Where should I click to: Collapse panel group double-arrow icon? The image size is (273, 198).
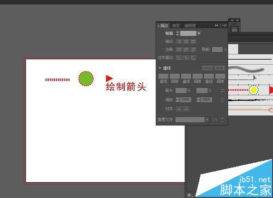click(x=216, y=26)
